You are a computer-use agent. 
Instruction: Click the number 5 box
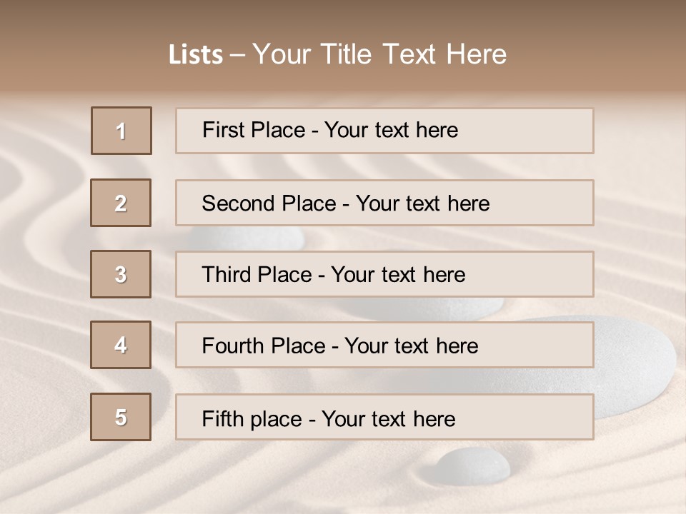(x=121, y=417)
